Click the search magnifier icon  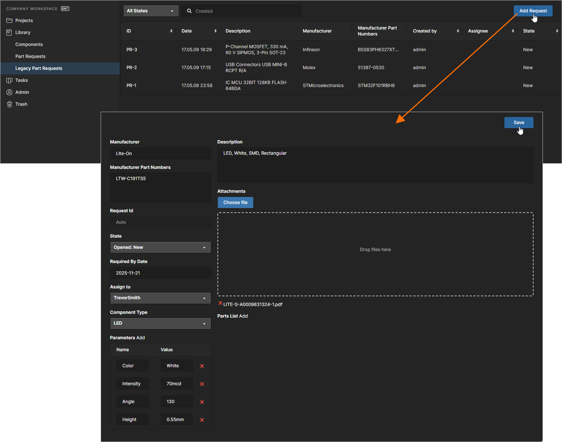[189, 11]
